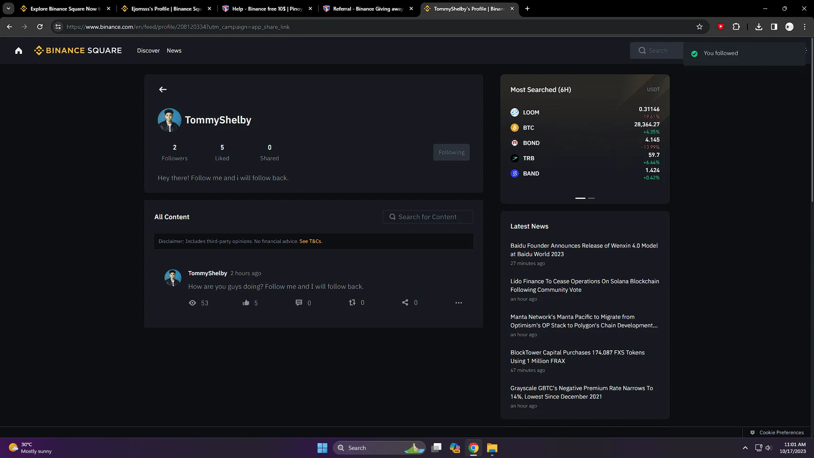Open the browser extensions puzzle icon
Viewport: 814px width, 458px height.
click(x=736, y=27)
